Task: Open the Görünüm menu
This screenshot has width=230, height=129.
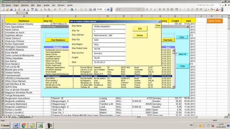Action: [25, 5]
